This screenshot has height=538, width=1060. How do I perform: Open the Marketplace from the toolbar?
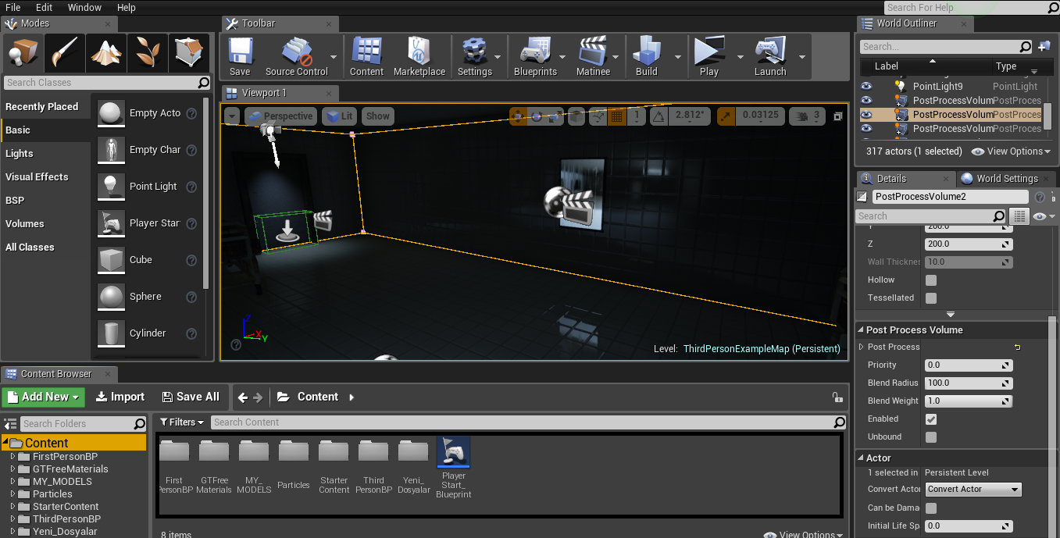(x=419, y=56)
